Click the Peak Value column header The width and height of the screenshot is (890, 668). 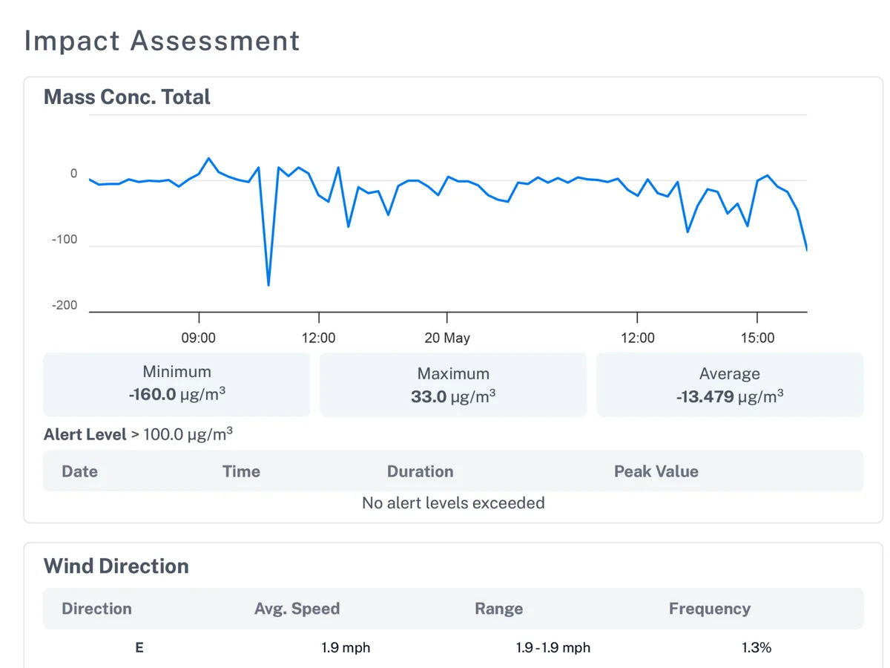pyautogui.click(x=656, y=471)
